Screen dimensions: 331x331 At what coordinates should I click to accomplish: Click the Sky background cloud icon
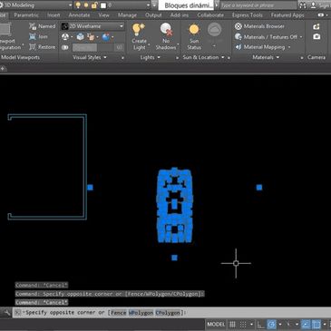click(214, 29)
